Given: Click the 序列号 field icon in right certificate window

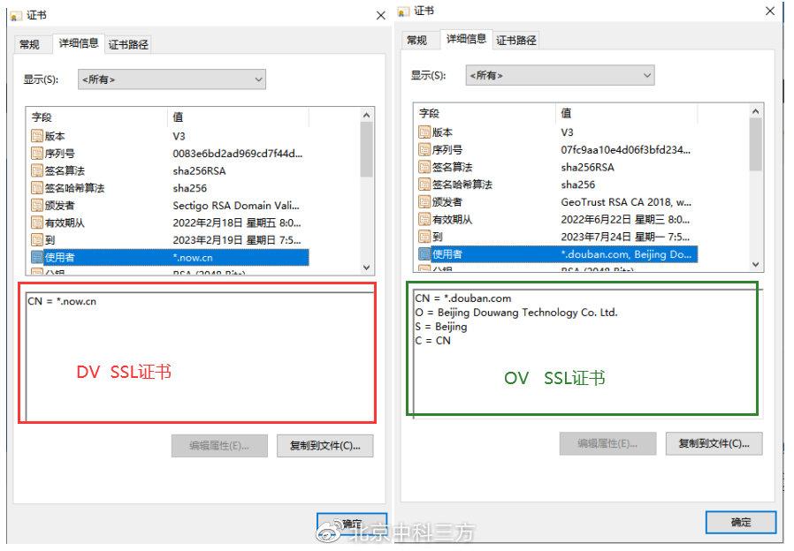Looking at the screenshot, I should pyautogui.click(x=424, y=149).
